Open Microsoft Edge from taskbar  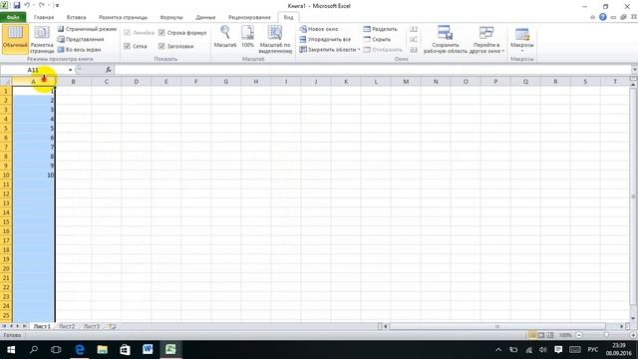[x=80, y=350]
